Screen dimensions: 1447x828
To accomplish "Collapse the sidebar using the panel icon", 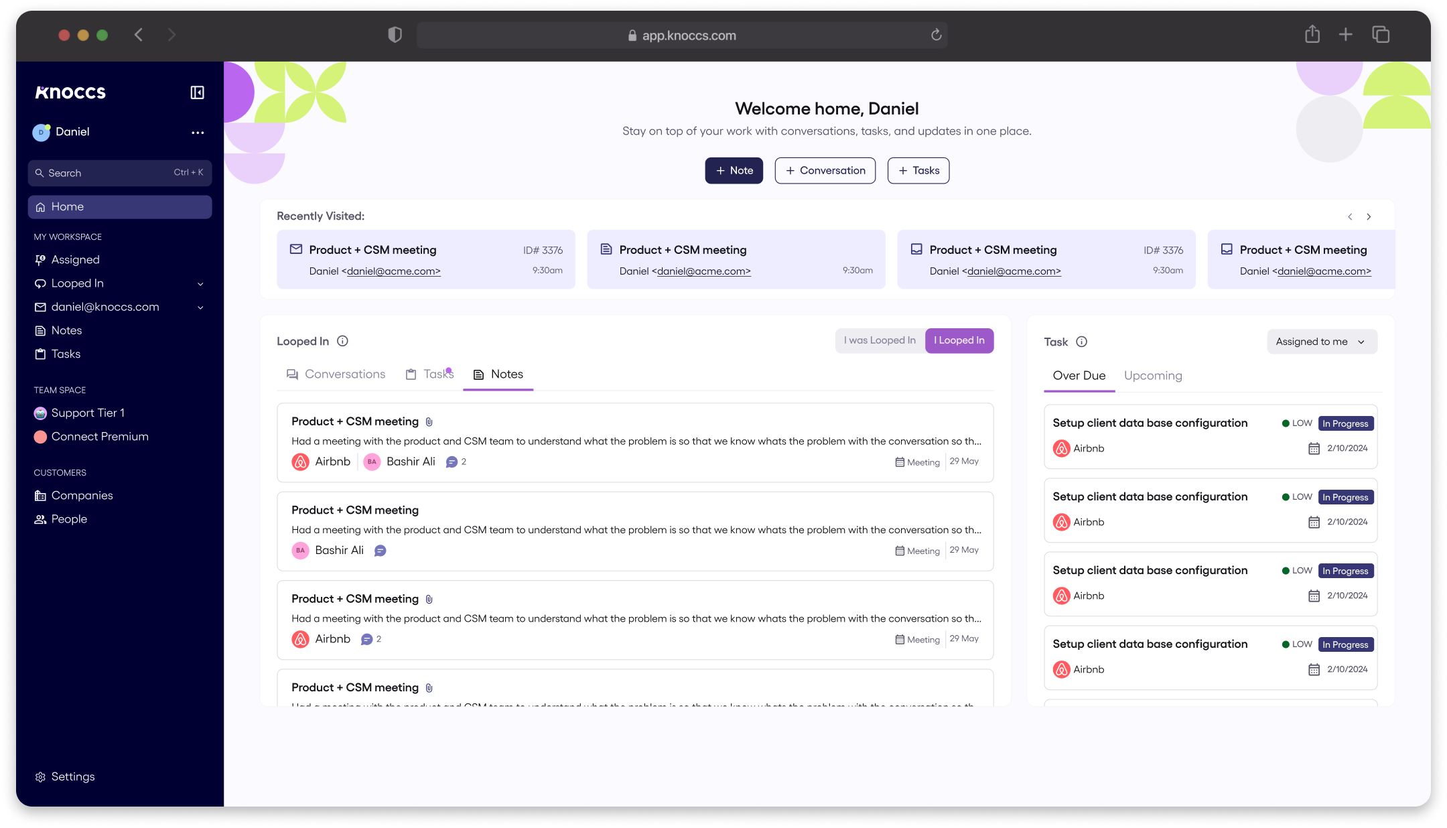I will pos(197,92).
